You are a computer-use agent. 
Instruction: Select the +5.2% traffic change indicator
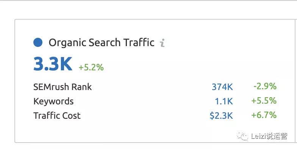pos(91,67)
